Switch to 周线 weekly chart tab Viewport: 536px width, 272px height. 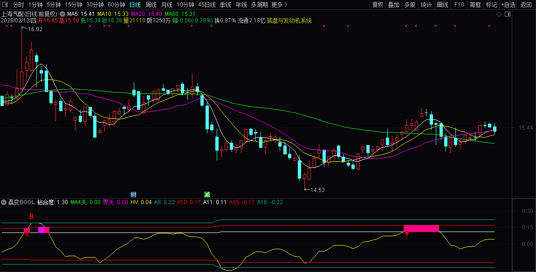coord(151,5)
